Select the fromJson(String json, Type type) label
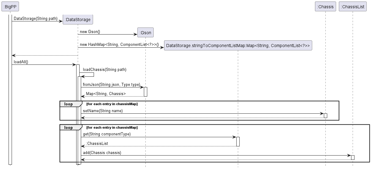371x169 pixels. coord(111,84)
